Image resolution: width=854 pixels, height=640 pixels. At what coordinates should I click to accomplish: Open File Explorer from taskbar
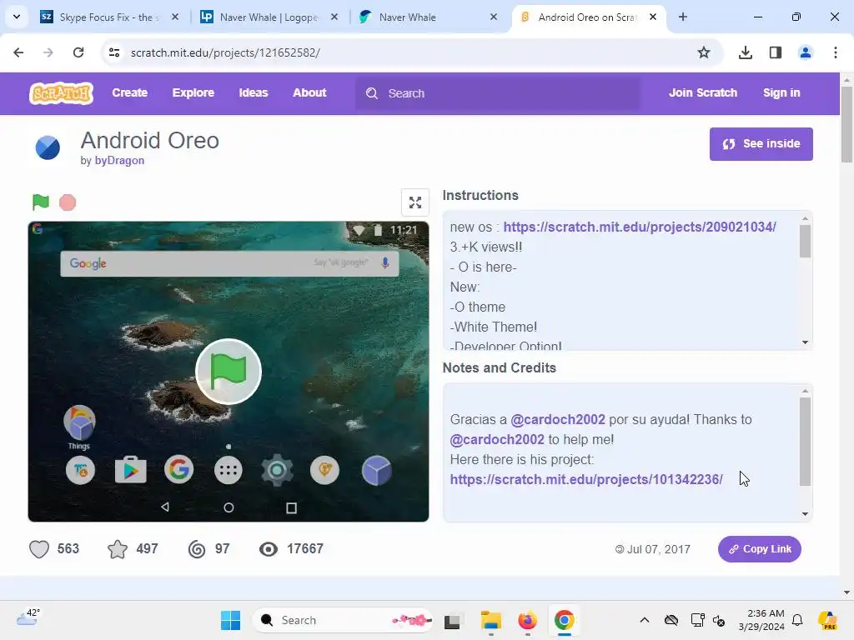(x=490, y=620)
